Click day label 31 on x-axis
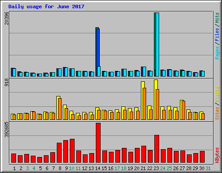Image resolution: width=222 pixels, height=173 pixels. tap(208, 168)
